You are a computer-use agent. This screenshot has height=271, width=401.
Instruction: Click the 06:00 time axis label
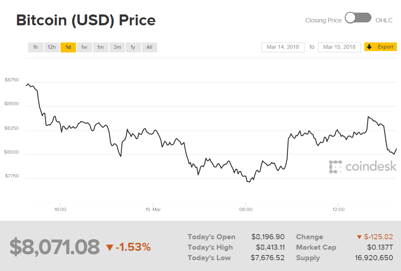[x=246, y=209]
